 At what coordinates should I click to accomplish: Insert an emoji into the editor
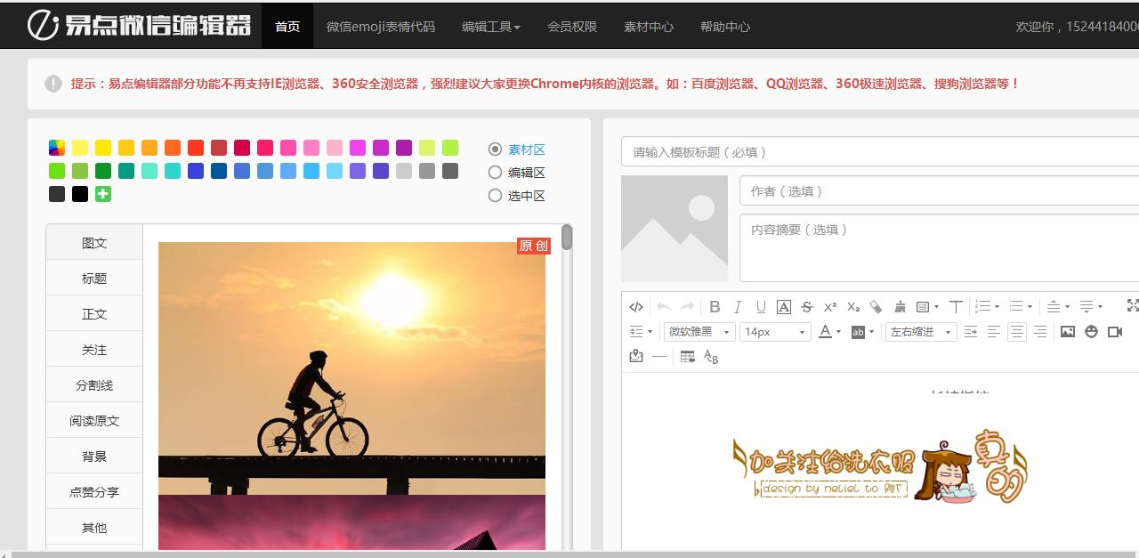pos(1090,332)
